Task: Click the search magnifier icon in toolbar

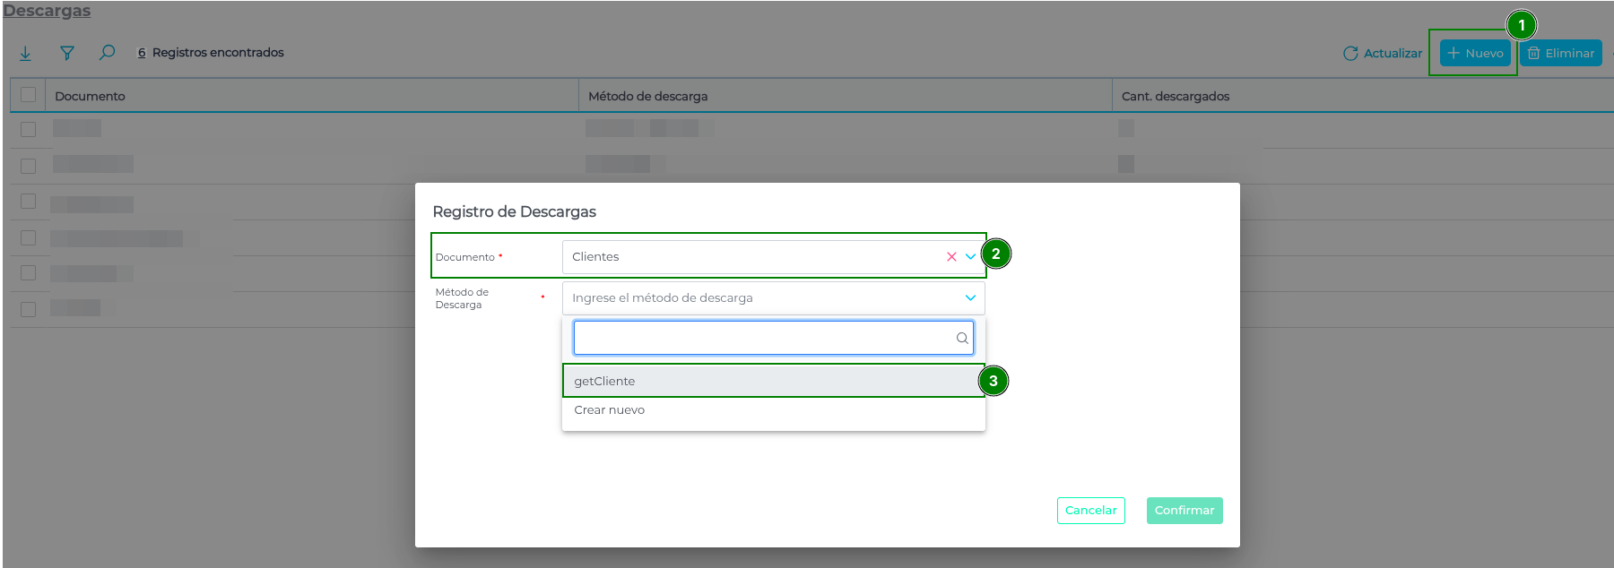Action: coord(107,53)
